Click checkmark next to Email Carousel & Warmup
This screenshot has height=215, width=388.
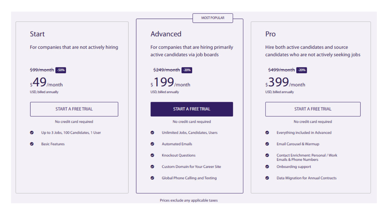click(267, 144)
